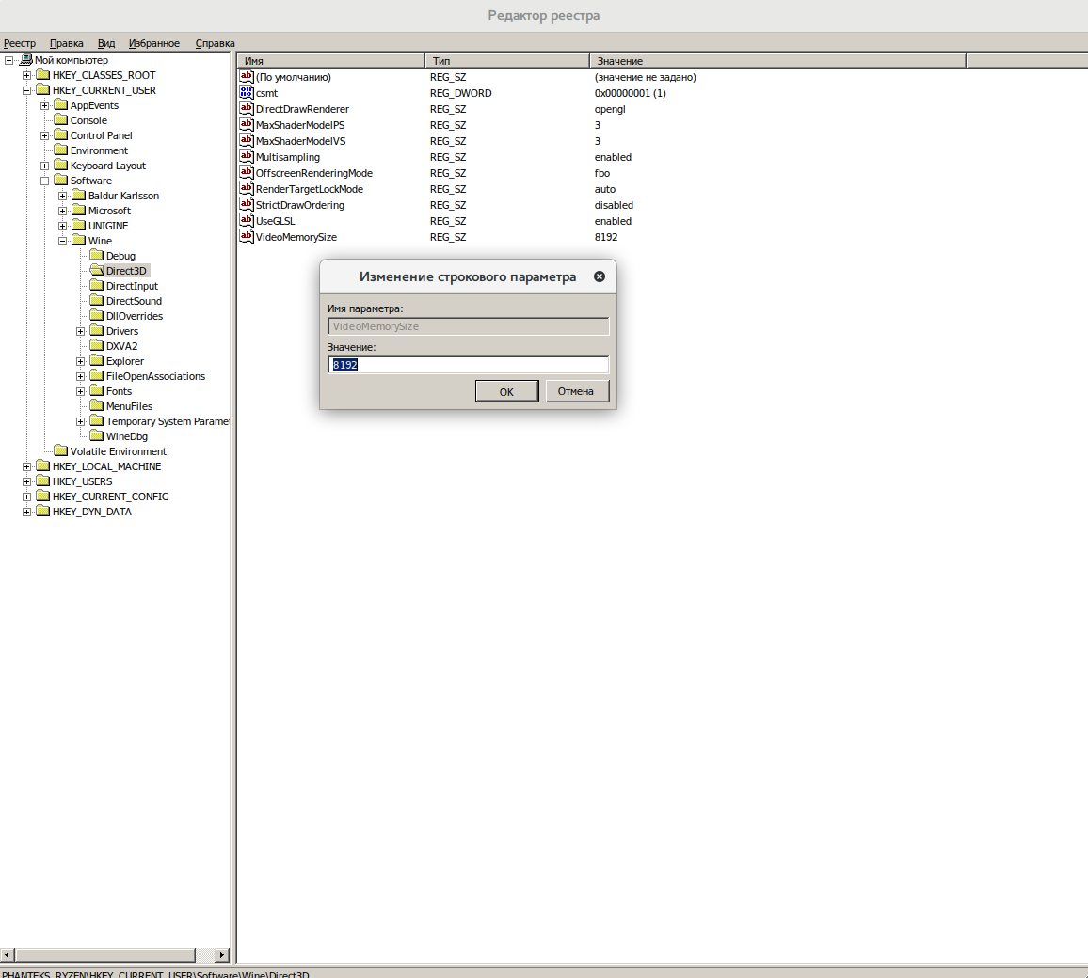Click the OffscreenRenderingMode string icon

[x=247, y=172]
